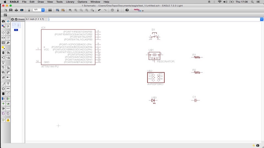264x148 pixels.
Task: Click the ATTINY44-PU component label
Action: [50, 67]
